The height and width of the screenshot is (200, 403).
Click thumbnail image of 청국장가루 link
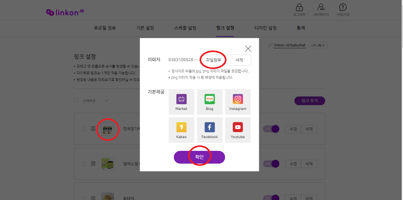[108, 129]
